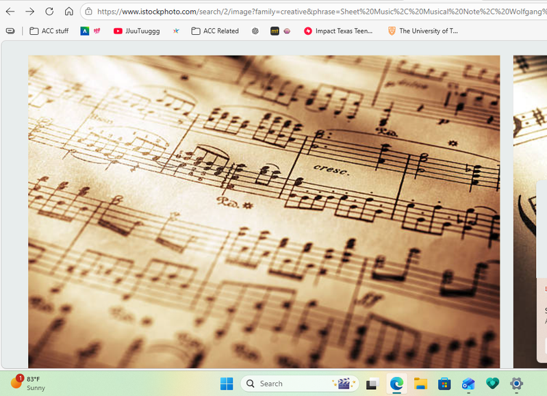Screen dimensions: 547x396
Task: Click the taskbar Search box
Action: point(300,384)
